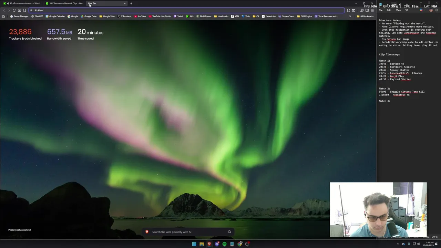Click the Photo by Johannes Groll credit
The image size is (441, 248).
tap(19, 230)
